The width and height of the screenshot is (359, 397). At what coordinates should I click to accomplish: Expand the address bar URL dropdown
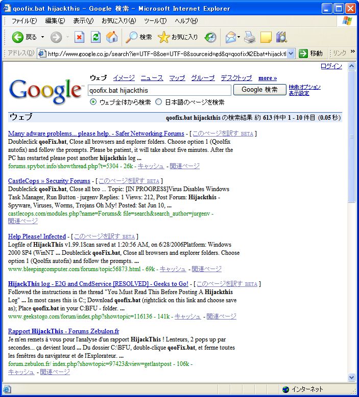[291, 54]
